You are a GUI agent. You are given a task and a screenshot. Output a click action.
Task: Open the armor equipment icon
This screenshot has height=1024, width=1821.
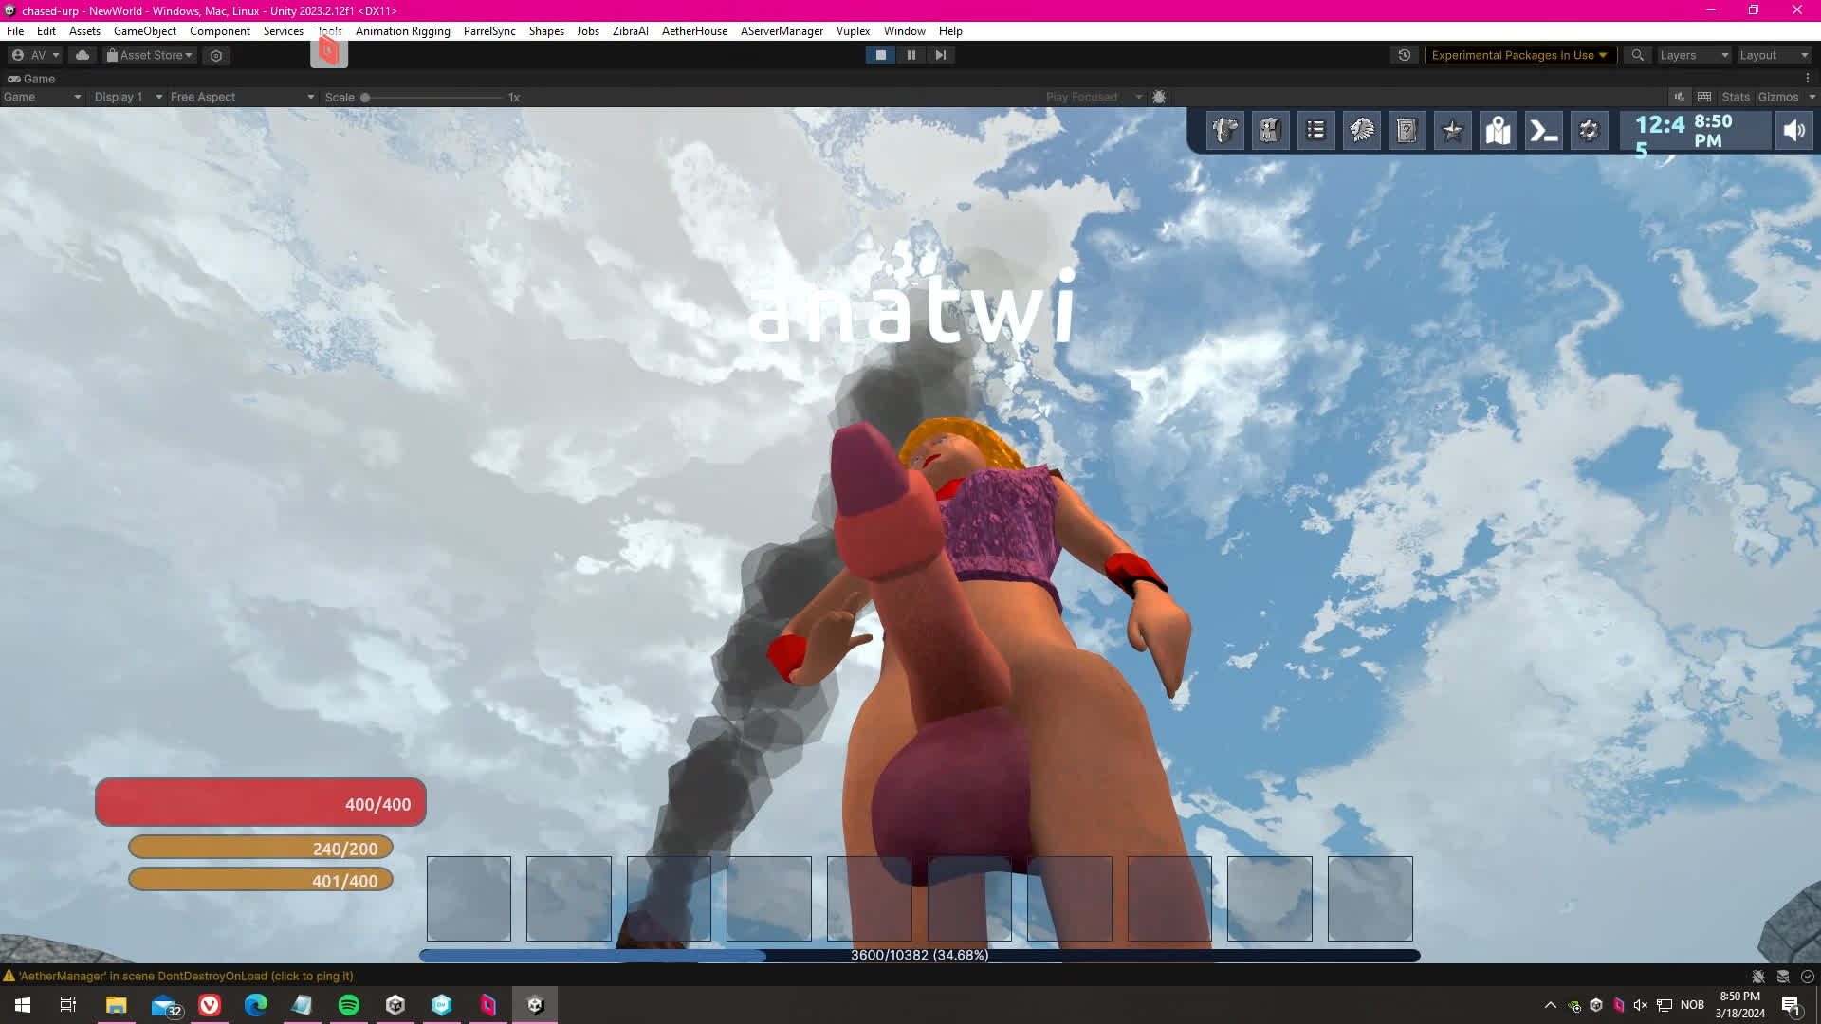click(1225, 131)
